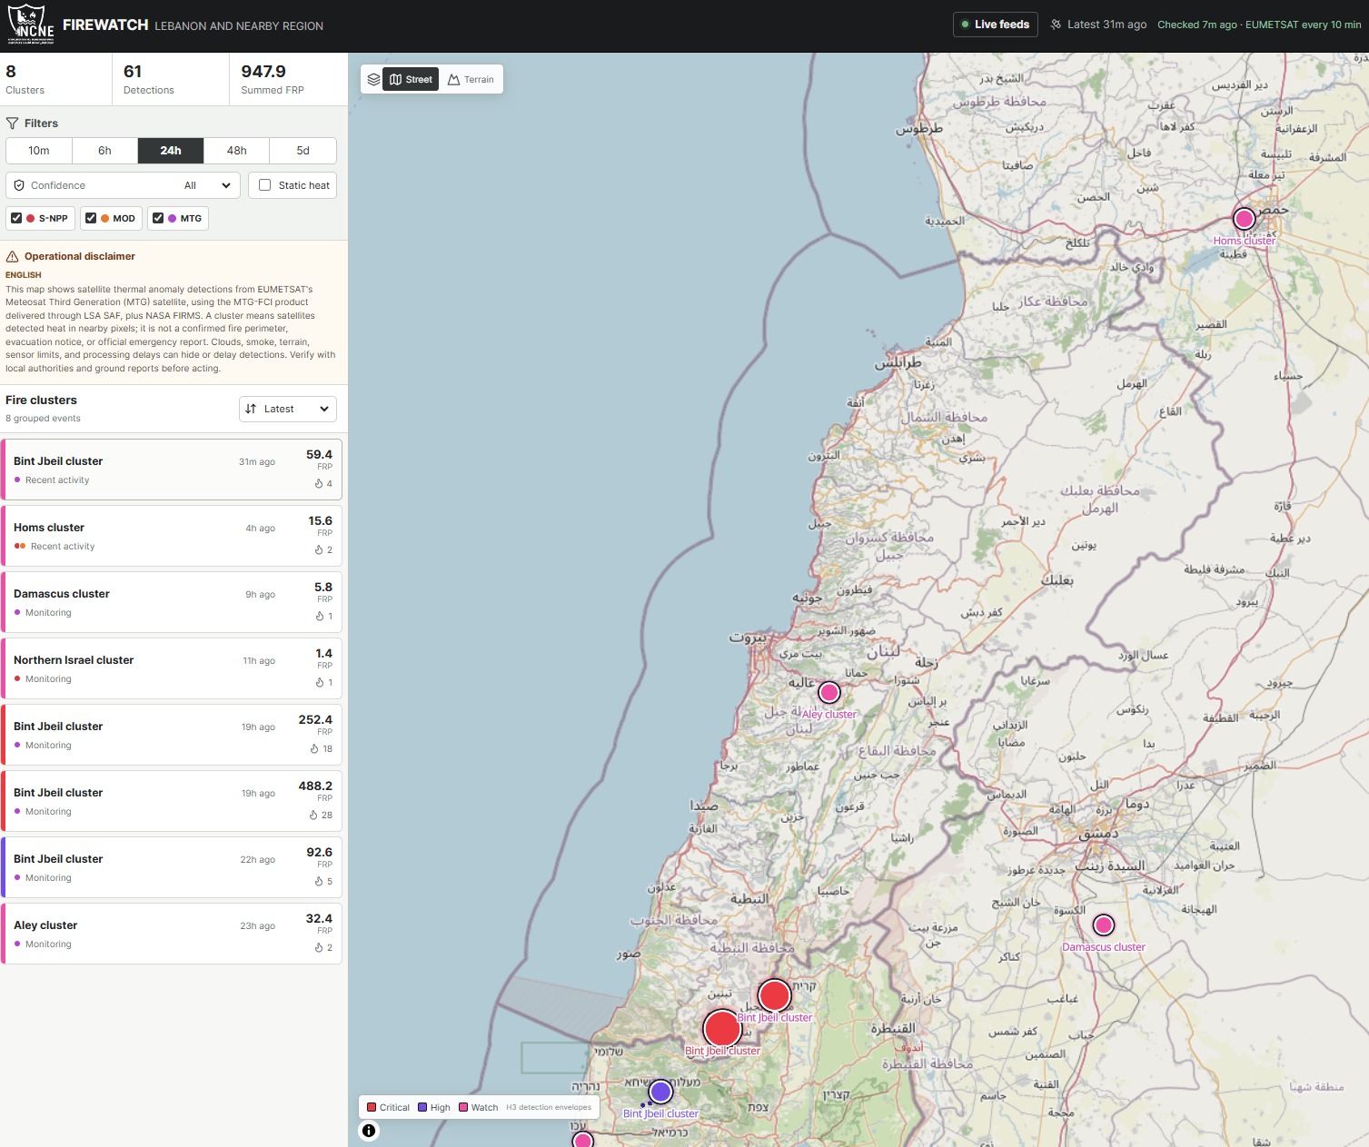This screenshot has width=1369, height=1147.
Task: Click the info icon below the map legend
Action: tap(369, 1131)
